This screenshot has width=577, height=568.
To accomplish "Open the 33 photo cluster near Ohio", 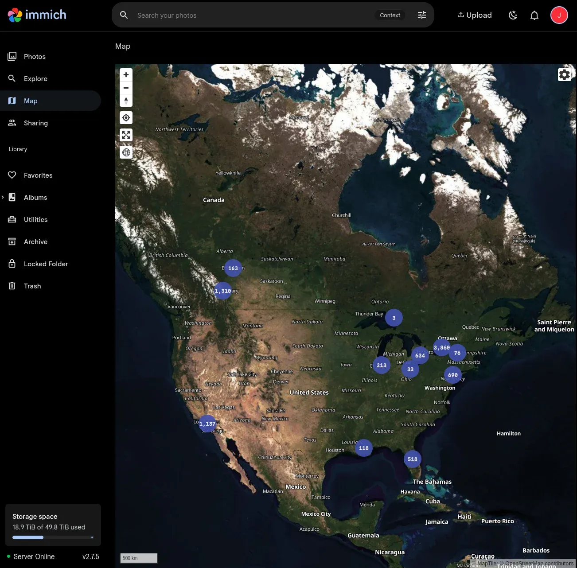I will pos(410,369).
